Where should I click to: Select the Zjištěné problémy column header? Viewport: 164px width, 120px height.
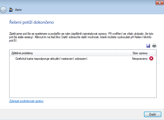(63, 53)
